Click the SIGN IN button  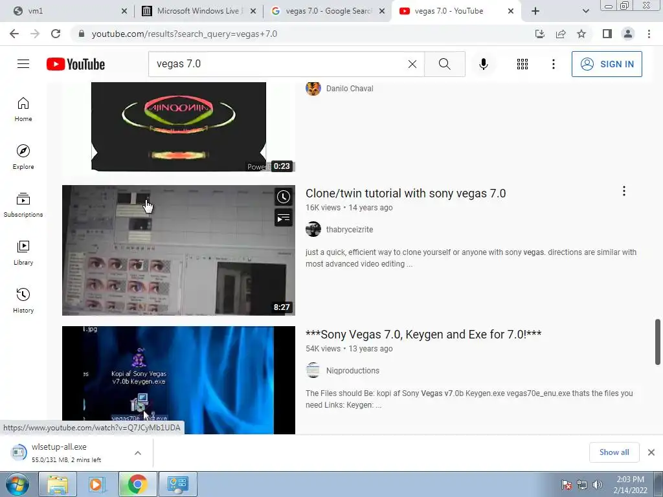606,64
